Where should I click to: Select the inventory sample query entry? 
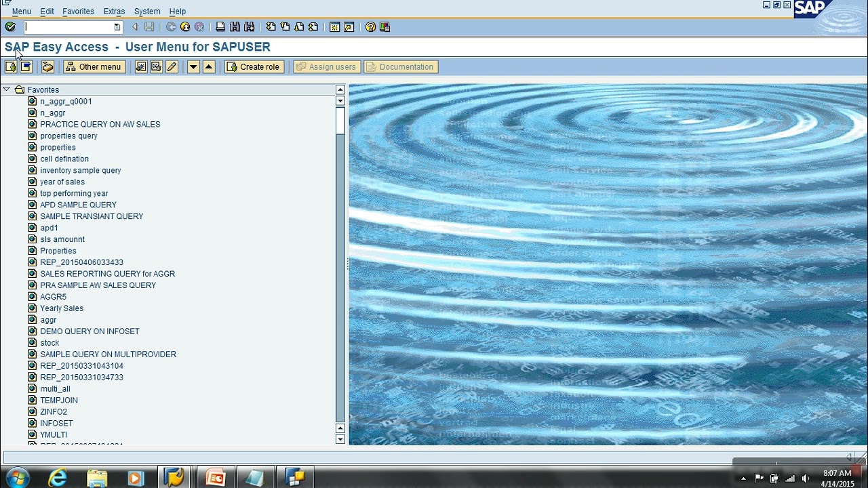[x=81, y=171]
